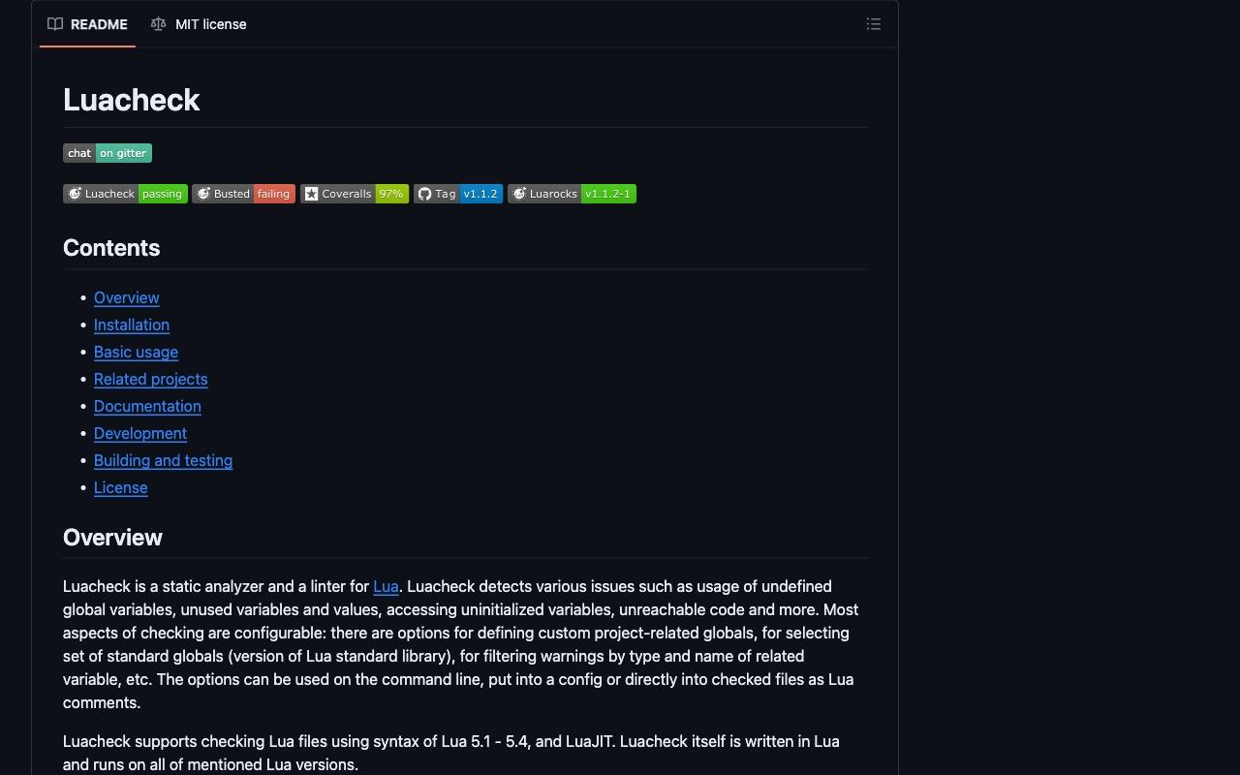Jump to the Development section
Image resolution: width=1240 pixels, height=775 pixels.
[x=140, y=433]
